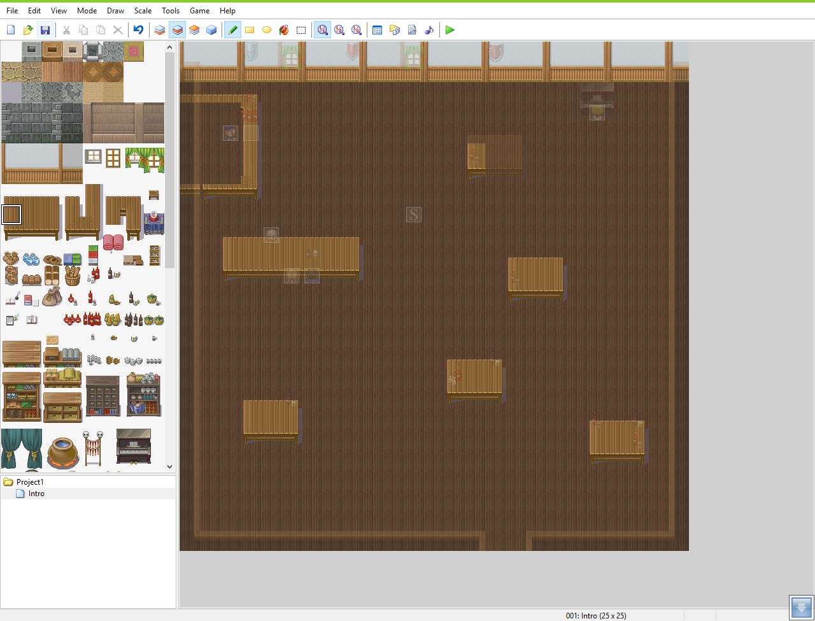Click tileset palette scroll up arrow
815x621 pixels.
(x=169, y=47)
